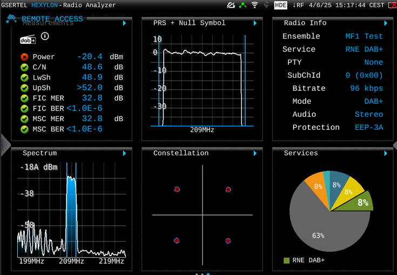Image resolution: width=397 pixels, height=275 pixels.
Task: Click the HDE indicator in status bar
Action: (280, 5)
